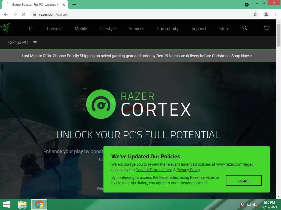
Task: Click the Chrome dropdown circle in title bar
Action: click(x=247, y=5)
